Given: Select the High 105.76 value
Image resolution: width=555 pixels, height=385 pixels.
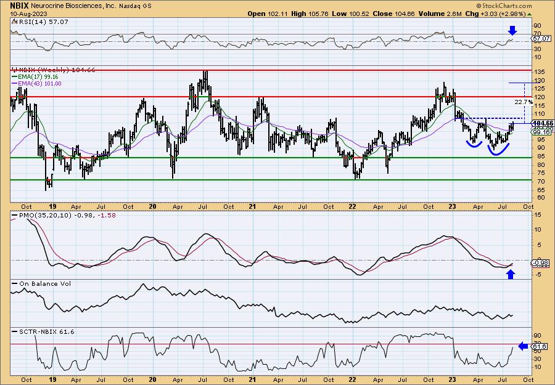Looking at the screenshot, I should coord(310,14).
